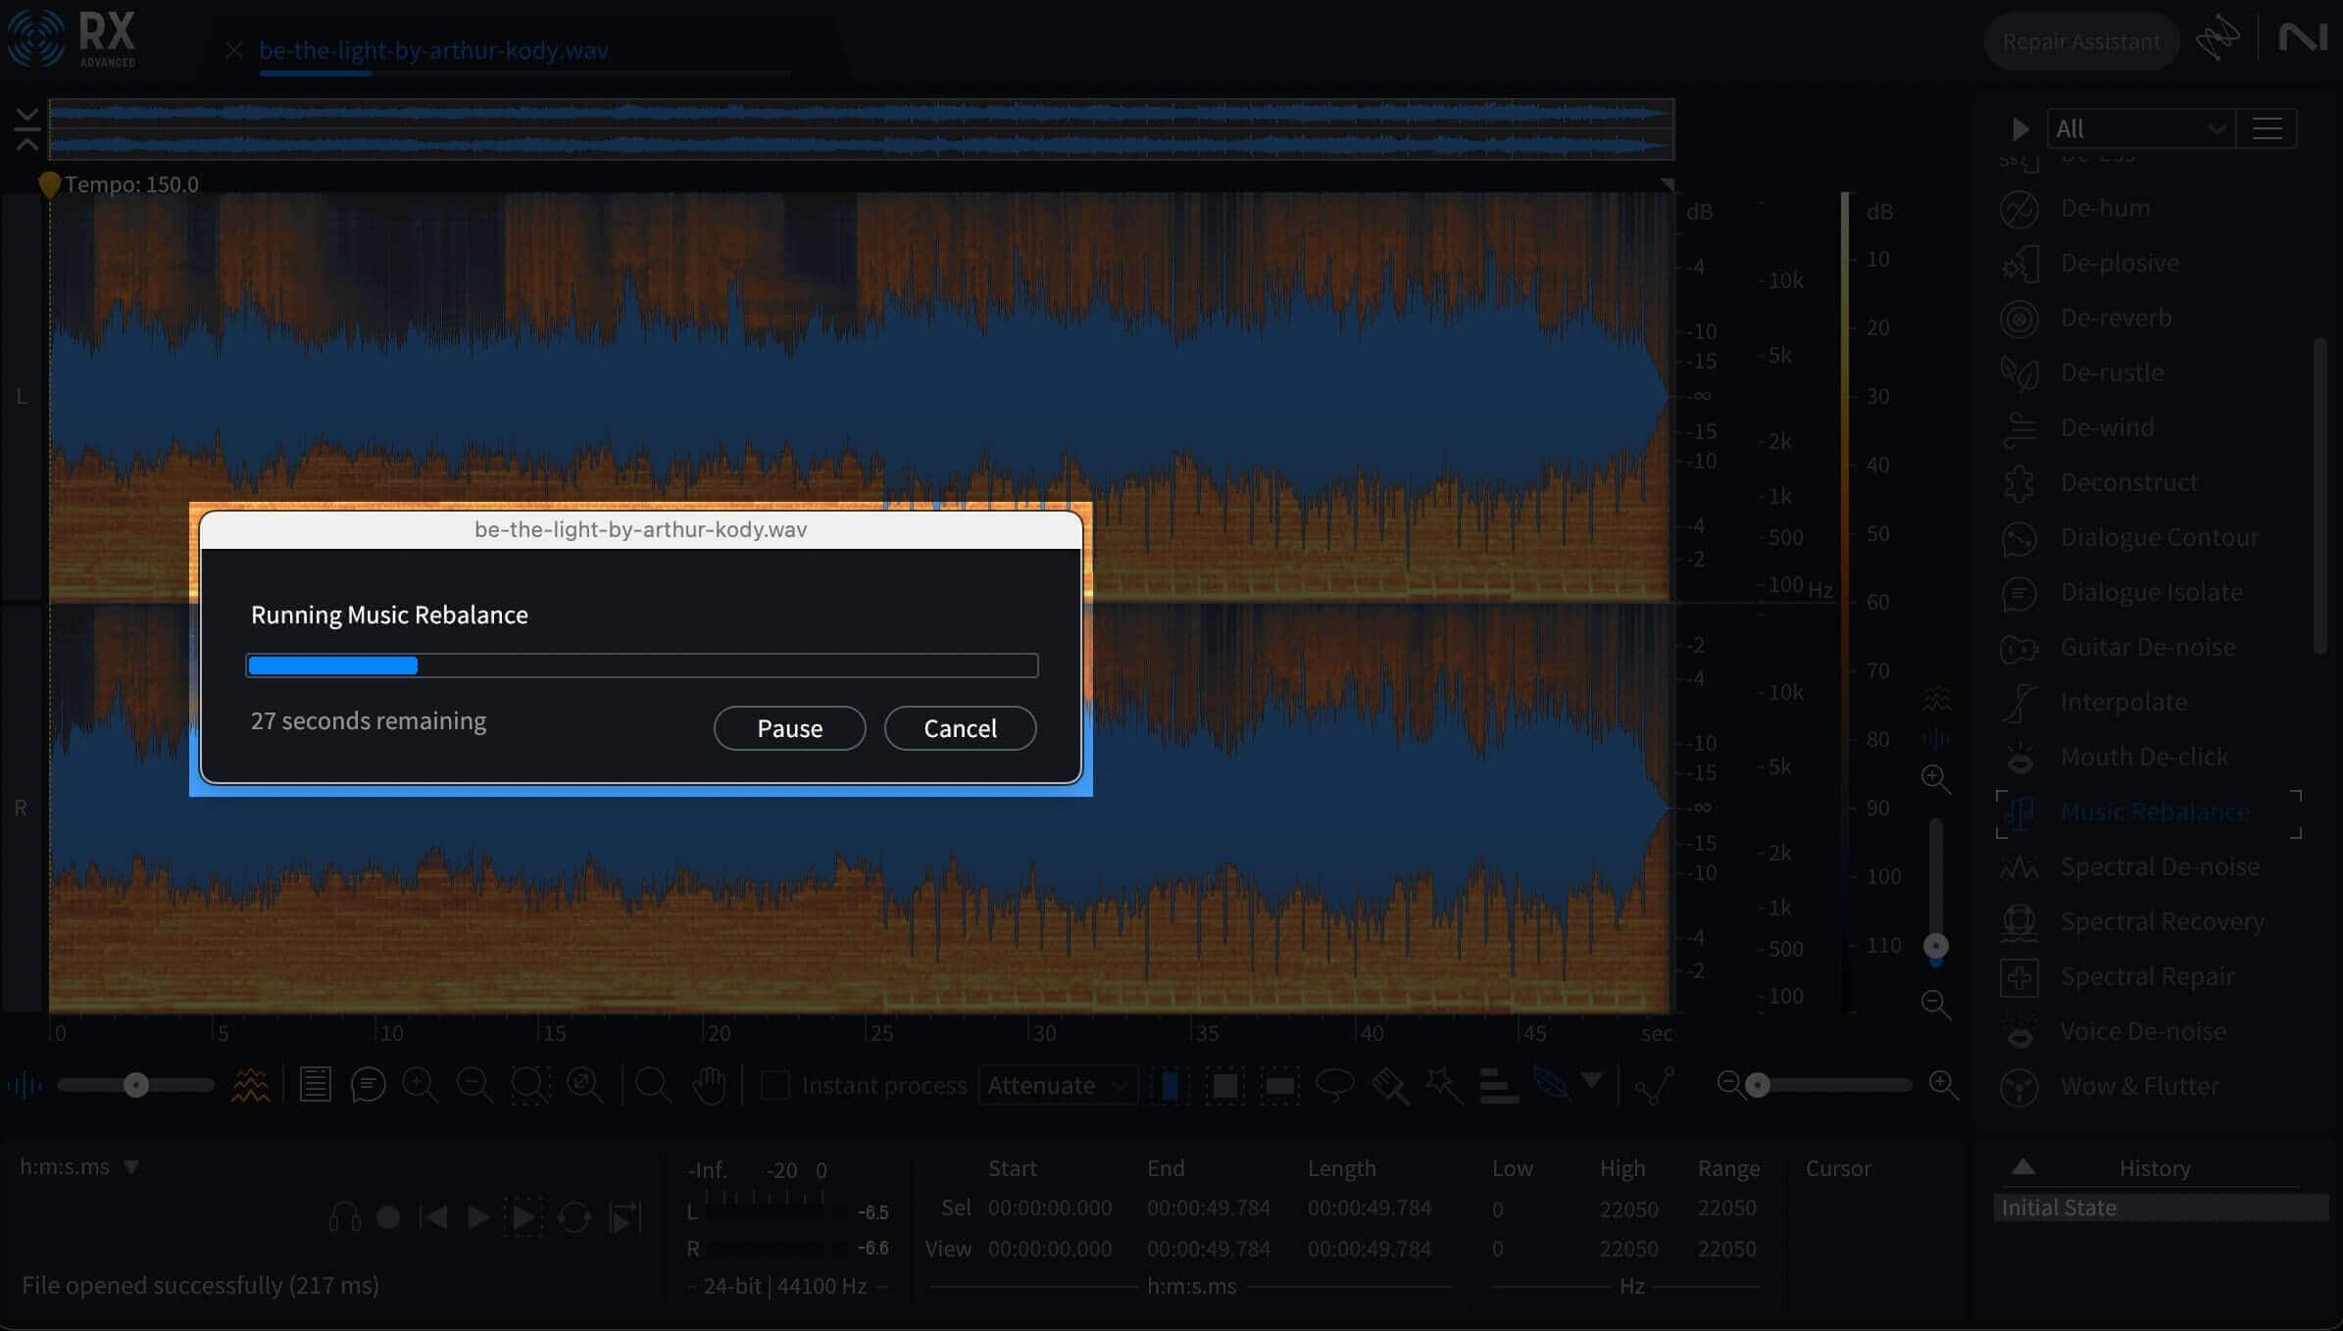
Task: Click the horizontal zoom in icon left toolbar
Action: click(x=420, y=1085)
